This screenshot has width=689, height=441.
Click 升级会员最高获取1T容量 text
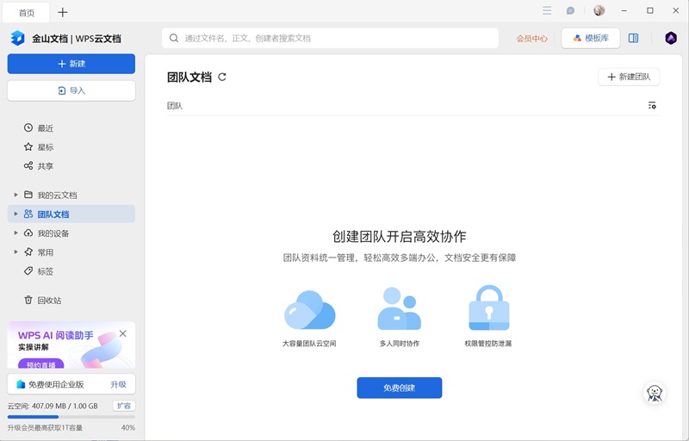pos(45,427)
